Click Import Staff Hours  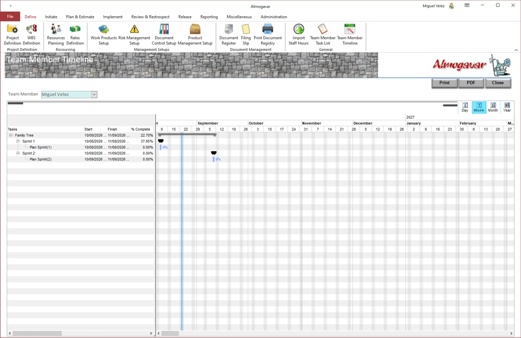click(298, 35)
